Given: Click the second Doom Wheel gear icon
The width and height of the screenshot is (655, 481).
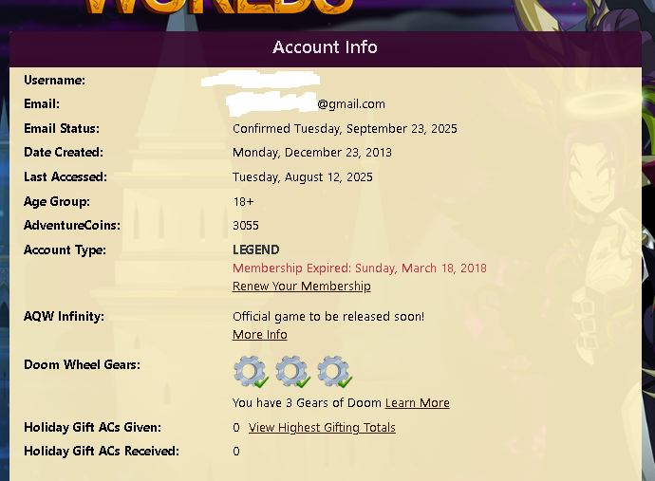Looking at the screenshot, I should click(x=292, y=371).
